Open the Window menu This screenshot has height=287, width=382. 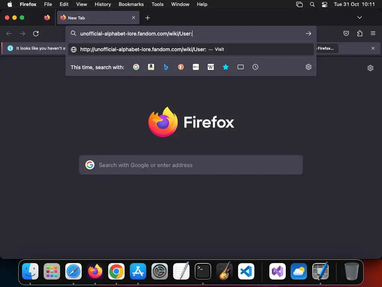pos(180,4)
